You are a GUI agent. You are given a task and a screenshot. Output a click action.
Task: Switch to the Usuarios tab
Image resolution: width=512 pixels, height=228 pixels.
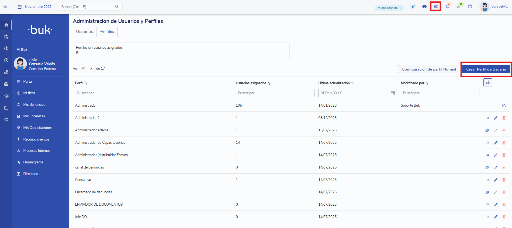[x=84, y=31]
